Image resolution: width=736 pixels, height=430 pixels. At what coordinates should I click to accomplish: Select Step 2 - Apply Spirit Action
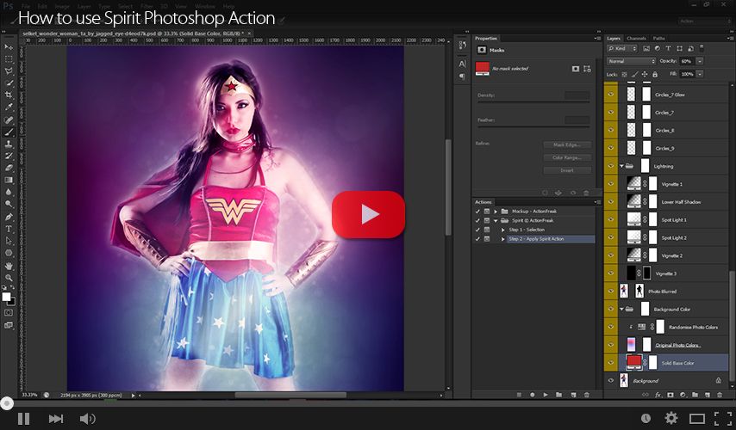(x=536, y=239)
